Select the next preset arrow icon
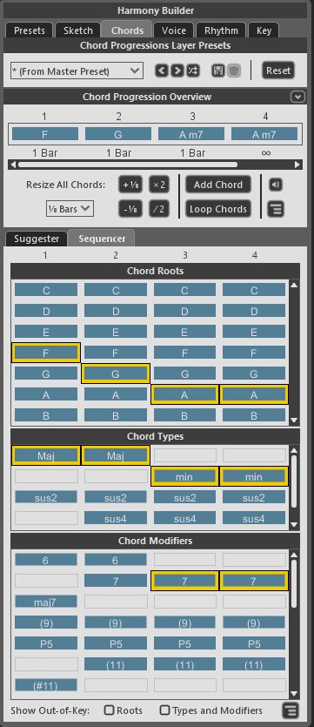Screen dimensions: 314x727 tap(177, 71)
